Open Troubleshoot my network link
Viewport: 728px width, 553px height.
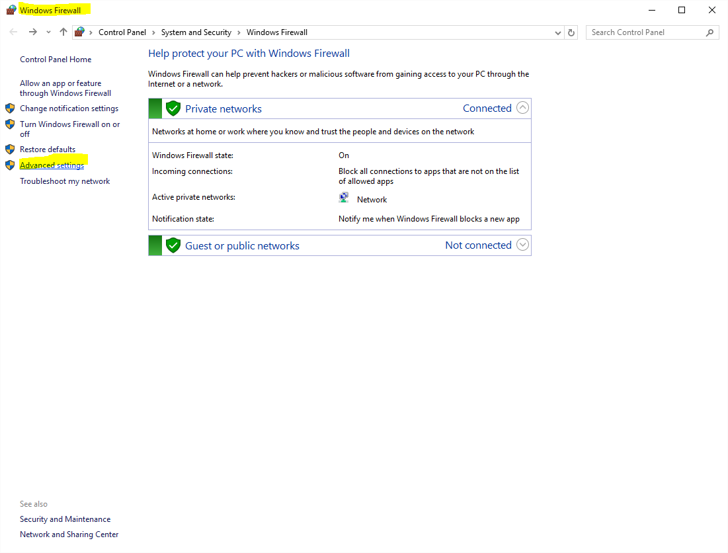point(65,181)
